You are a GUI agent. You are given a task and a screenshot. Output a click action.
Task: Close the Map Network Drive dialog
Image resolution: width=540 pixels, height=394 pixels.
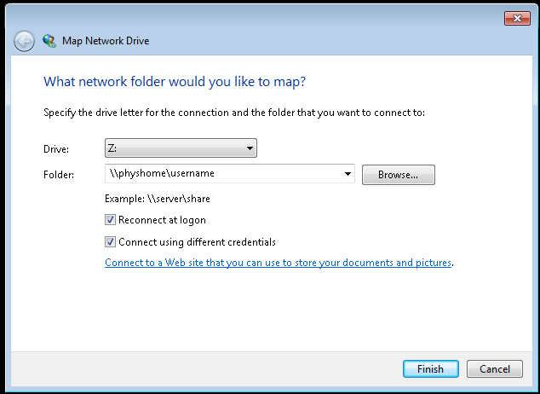coord(517,18)
